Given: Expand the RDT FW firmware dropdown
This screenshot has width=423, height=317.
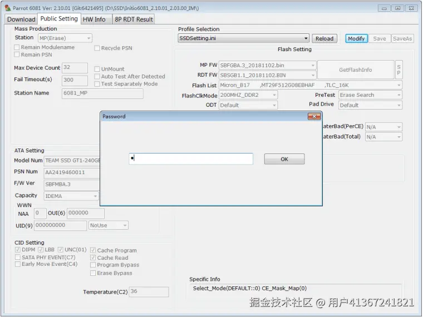Looking at the screenshot, I should [x=267, y=75].
